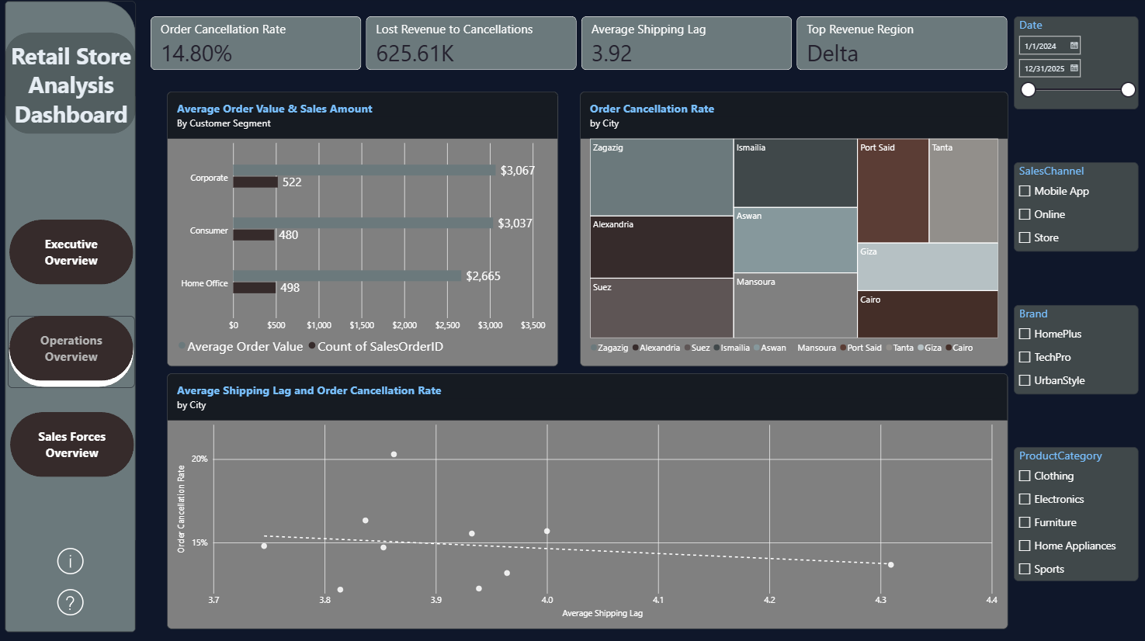1145x641 pixels.
Task: Click the date slider left handle
Action: pyautogui.click(x=1029, y=90)
